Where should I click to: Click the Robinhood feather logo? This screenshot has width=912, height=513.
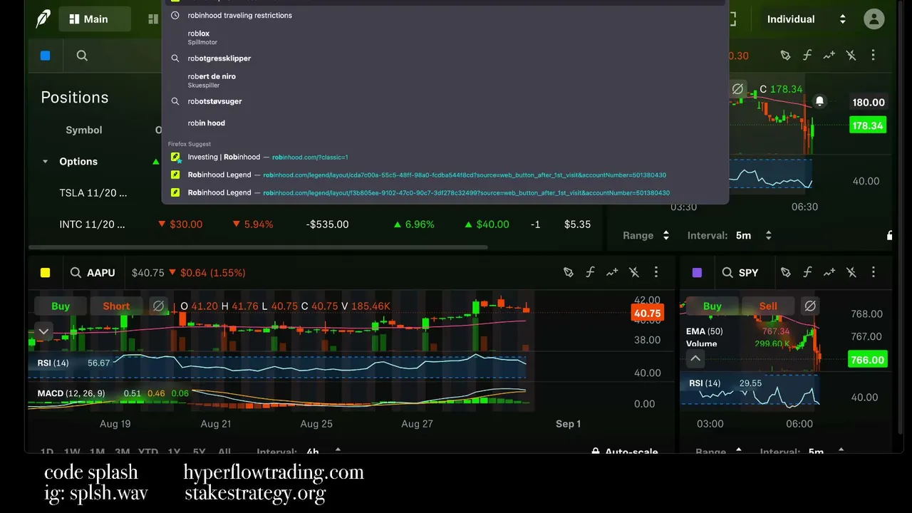[43, 19]
